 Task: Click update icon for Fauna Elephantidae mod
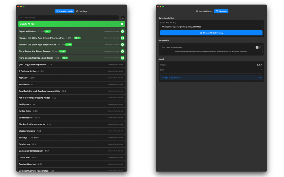[x=122, y=44]
